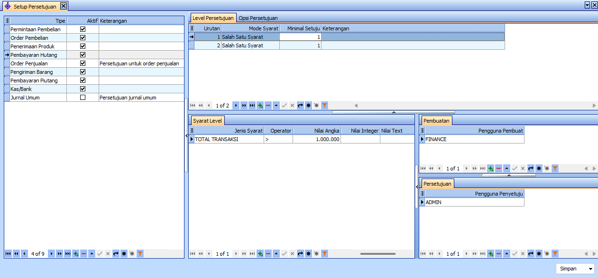Delete Persetujuan approver record
Viewport: 598px width, 278px height.
click(499, 254)
